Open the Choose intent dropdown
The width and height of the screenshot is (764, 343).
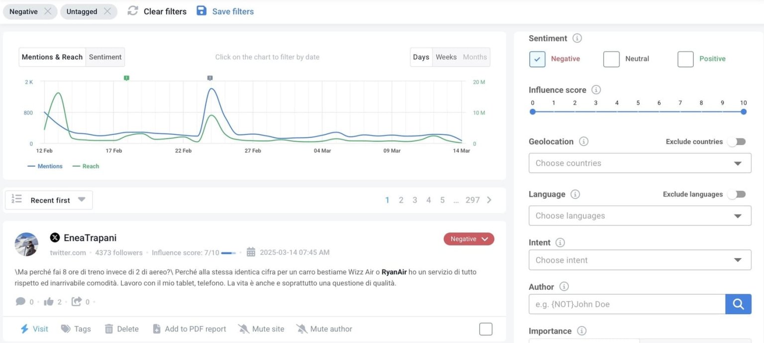click(x=640, y=260)
